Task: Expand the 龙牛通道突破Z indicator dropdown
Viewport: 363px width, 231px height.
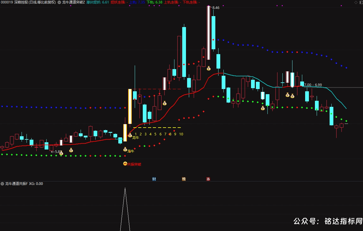Action: coord(59,2)
